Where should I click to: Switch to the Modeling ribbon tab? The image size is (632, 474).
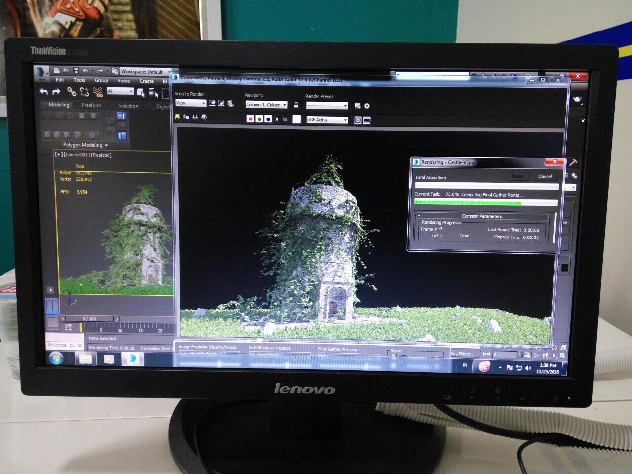click(59, 105)
